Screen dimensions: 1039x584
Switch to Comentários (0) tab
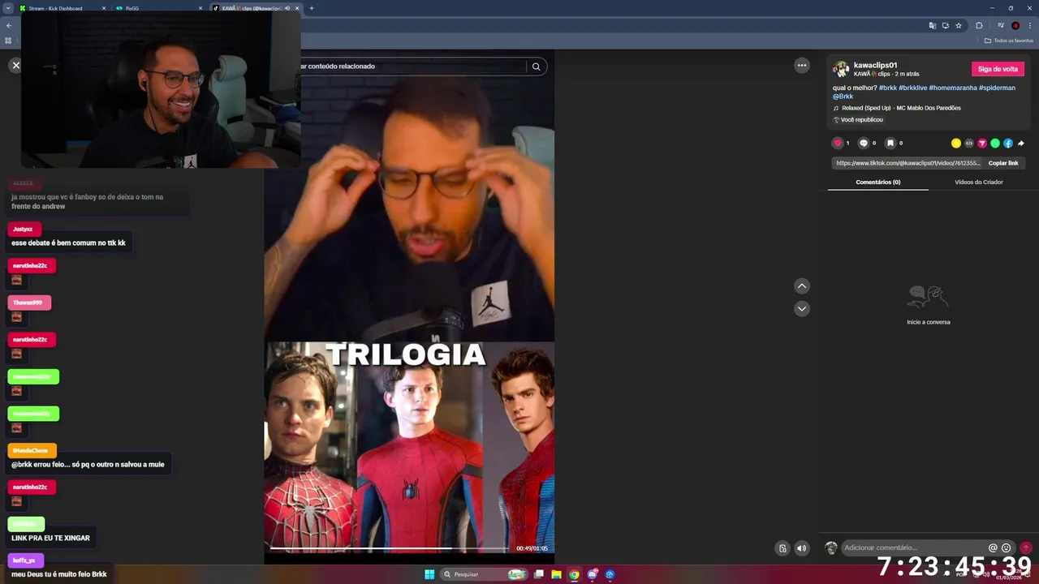[x=878, y=182]
